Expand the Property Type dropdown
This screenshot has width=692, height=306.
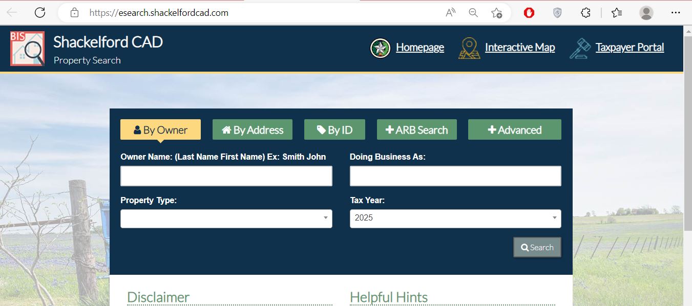click(x=226, y=218)
